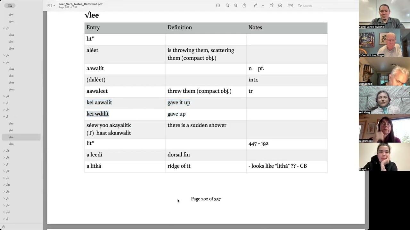Open the √ÿaa outline entry
Image resolution: width=410 pixels, height=230 pixels.
[12, 35]
